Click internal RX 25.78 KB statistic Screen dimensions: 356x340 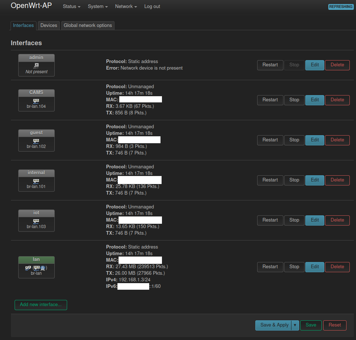pos(133,187)
